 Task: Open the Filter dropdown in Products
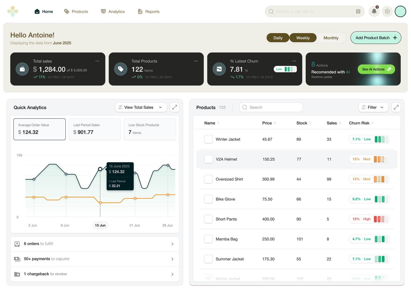click(x=373, y=107)
